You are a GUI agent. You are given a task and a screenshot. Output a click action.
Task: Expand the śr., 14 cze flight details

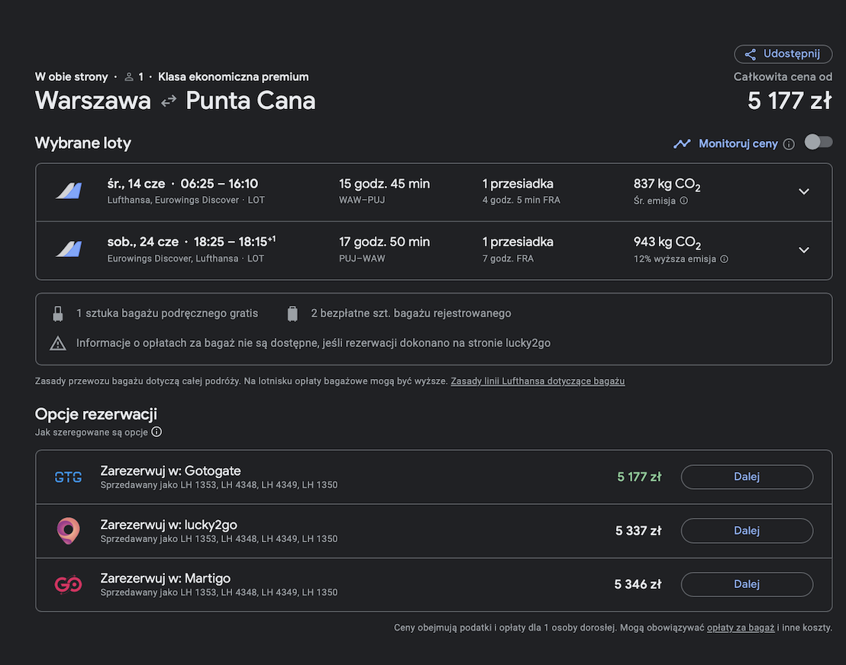click(x=804, y=192)
